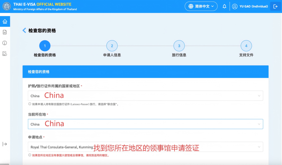Open the home icon in sidebar
This screenshot has height=165, width=282.
(5, 21)
